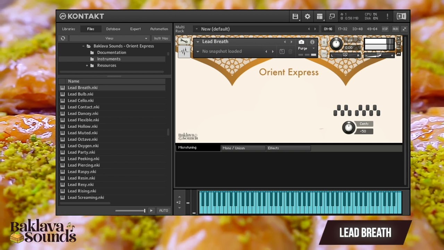Switch to the Database tab

point(113,29)
